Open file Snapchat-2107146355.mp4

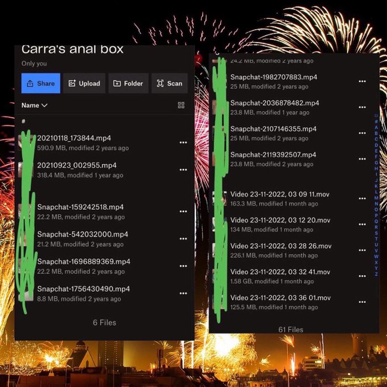[290, 133]
